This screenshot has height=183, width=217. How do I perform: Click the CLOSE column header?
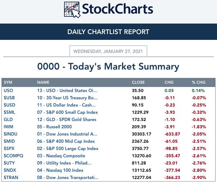point(138,82)
